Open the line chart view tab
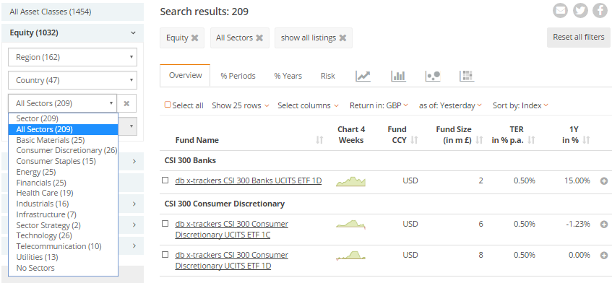This screenshot has height=283, width=612. (363, 76)
